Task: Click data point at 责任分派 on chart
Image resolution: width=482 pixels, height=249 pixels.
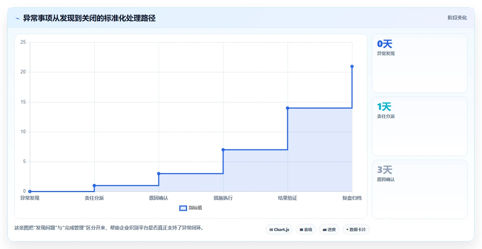Action: 94,185
